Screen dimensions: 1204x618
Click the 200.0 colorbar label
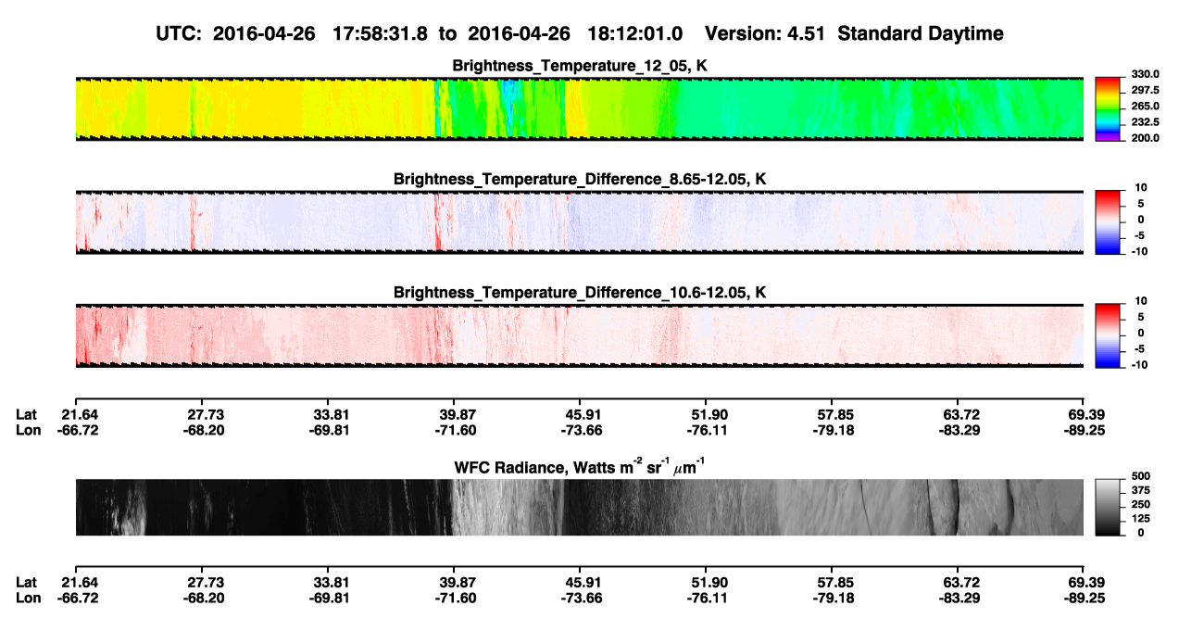tap(1145, 138)
